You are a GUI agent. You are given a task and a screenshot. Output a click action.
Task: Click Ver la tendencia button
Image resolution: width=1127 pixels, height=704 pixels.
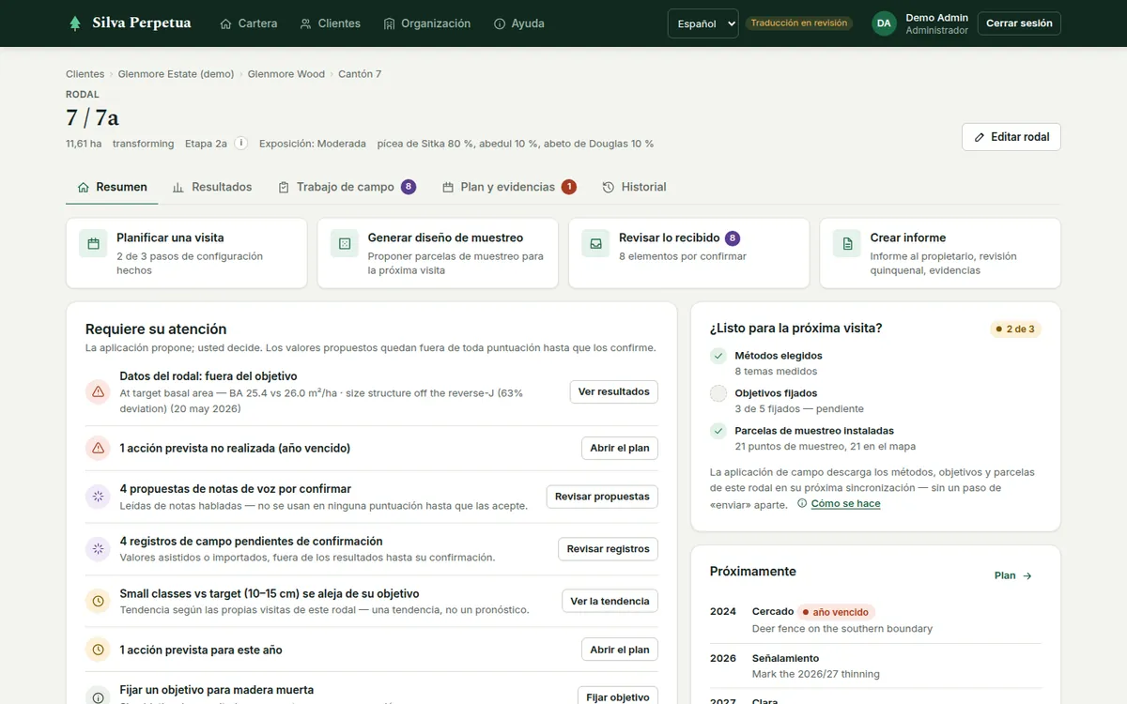pos(610,602)
